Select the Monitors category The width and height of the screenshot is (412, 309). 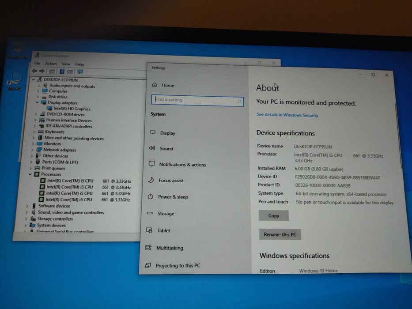52,144
